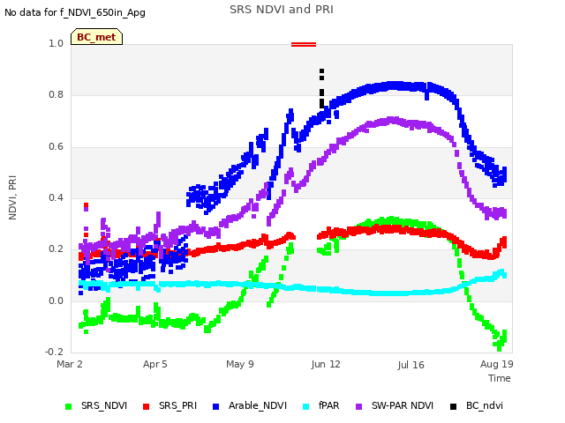The width and height of the screenshot is (565, 423).
Task: Click the black BC_ndvi data points cluster
Action: point(321,88)
